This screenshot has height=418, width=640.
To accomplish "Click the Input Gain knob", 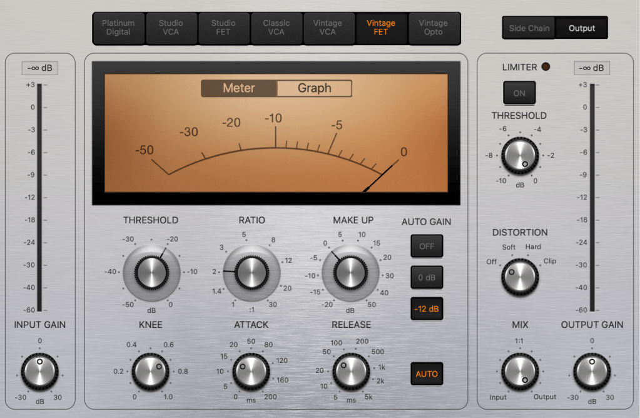I will click(x=40, y=371).
